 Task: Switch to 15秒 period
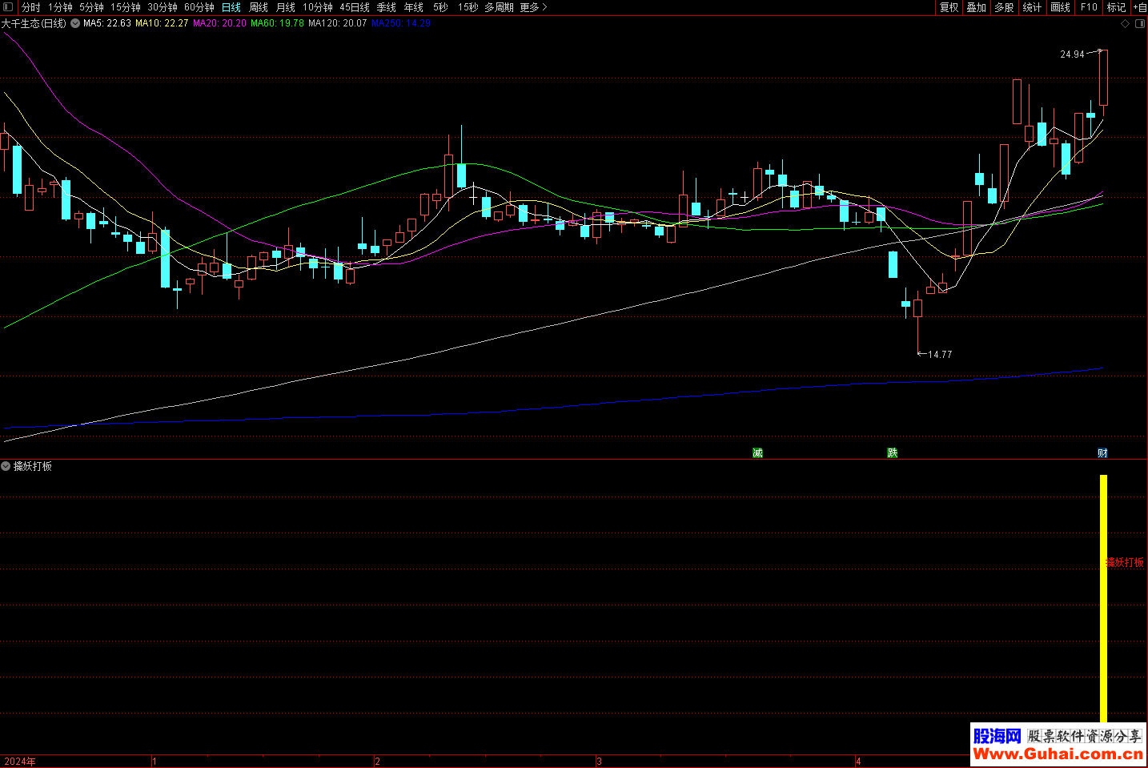(468, 7)
